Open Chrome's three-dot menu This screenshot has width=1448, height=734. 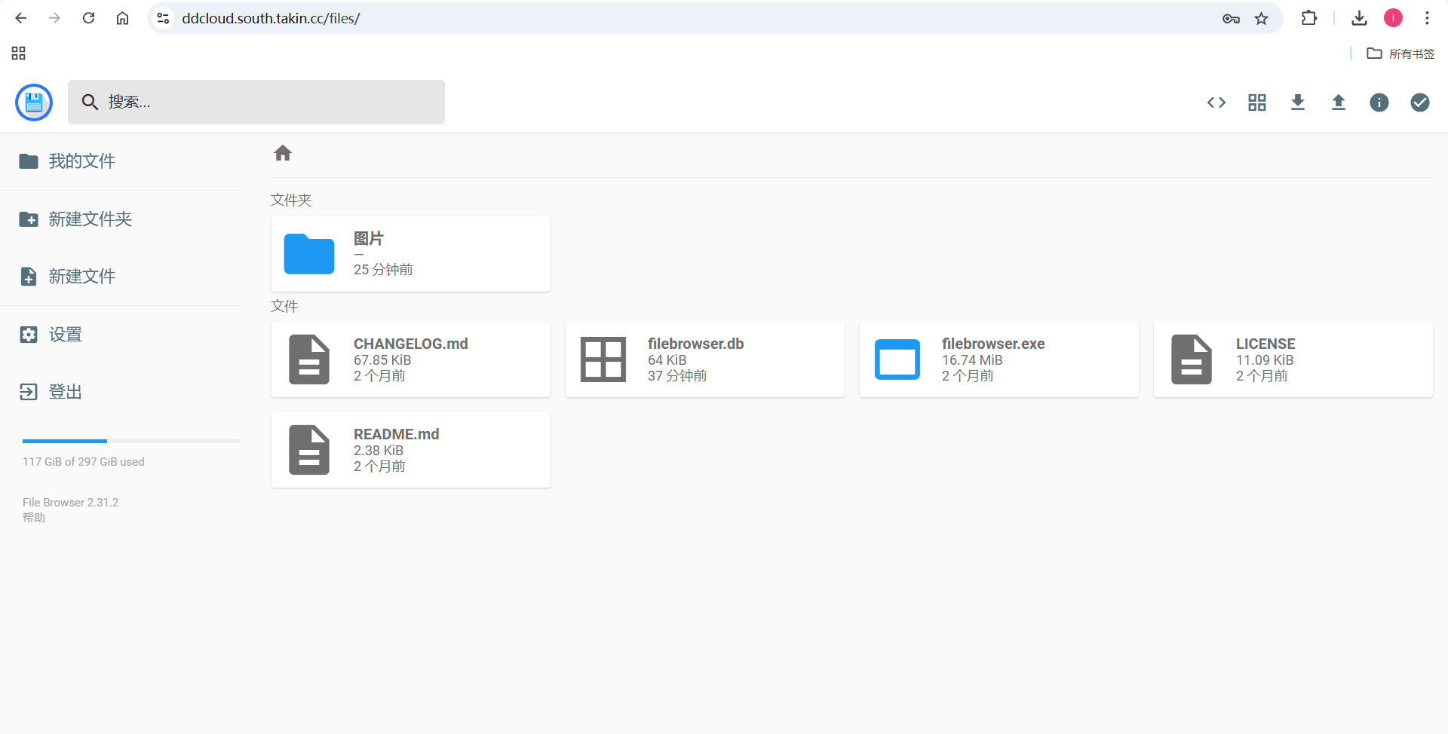[x=1427, y=18]
